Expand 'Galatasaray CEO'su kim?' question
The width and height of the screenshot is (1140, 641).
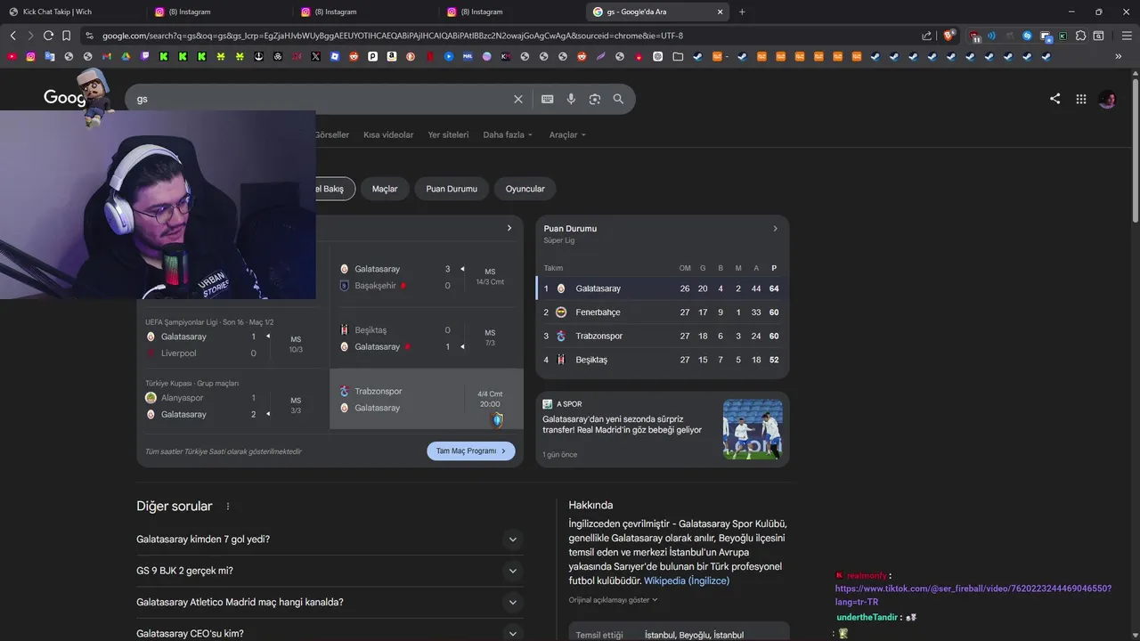pyautogui.click(x=512, y=634)
